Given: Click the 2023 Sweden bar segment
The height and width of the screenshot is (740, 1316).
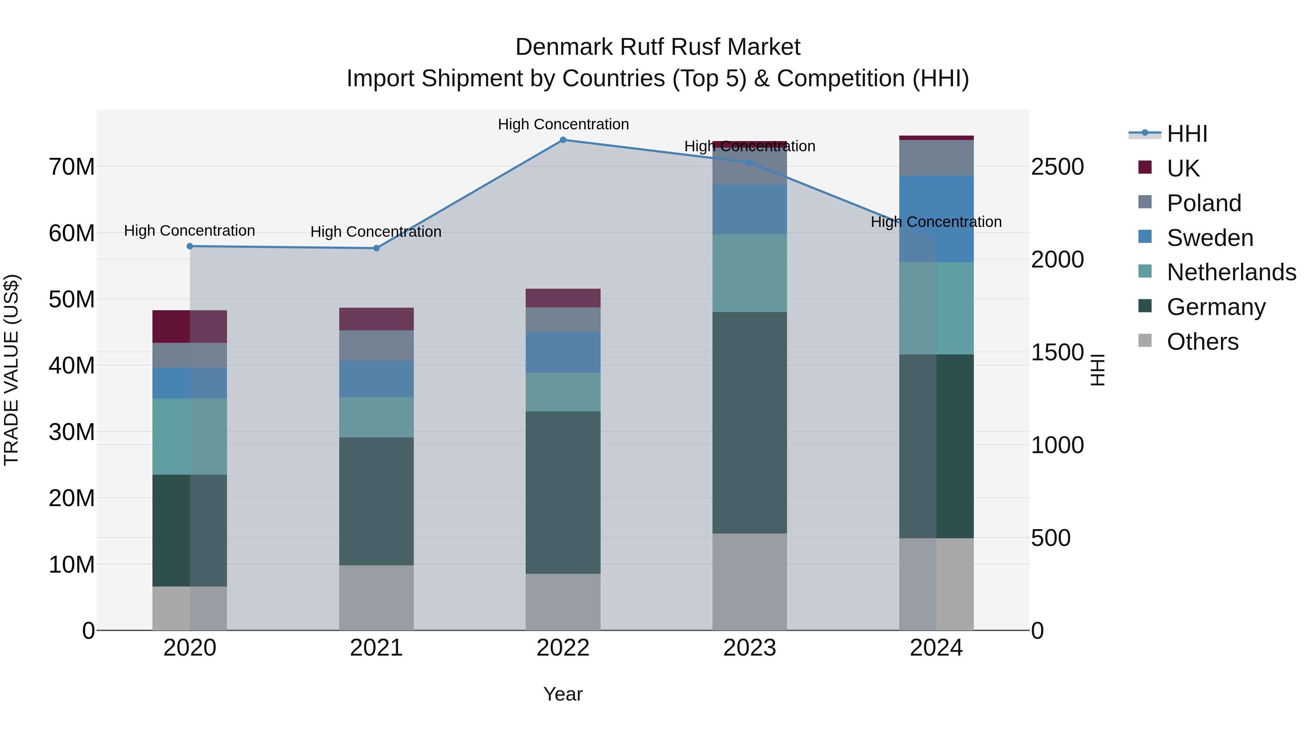Looking at the screenshot, I should [x=749, y=209].
